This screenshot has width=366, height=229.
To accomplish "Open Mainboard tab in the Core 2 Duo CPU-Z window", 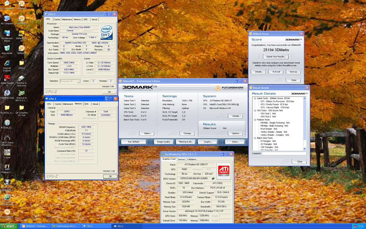I will 67,19.
